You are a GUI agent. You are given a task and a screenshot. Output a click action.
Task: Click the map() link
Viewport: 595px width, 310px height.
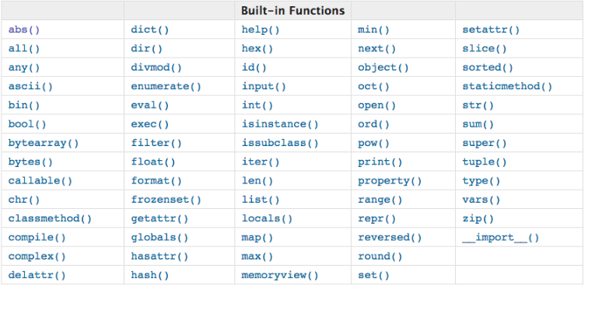257,238
